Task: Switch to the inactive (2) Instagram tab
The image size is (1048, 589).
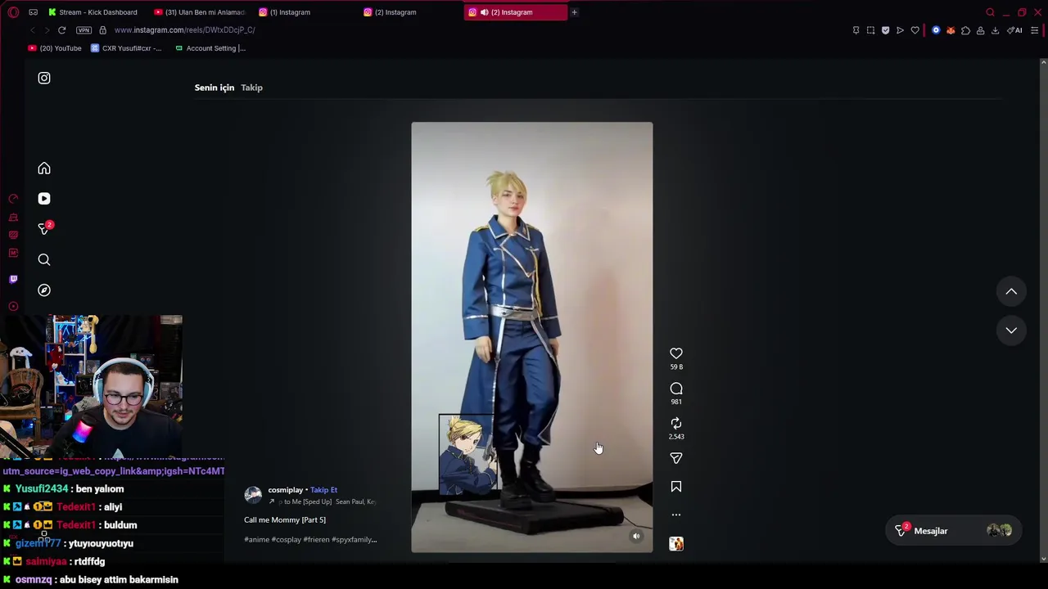Action: 409,12
